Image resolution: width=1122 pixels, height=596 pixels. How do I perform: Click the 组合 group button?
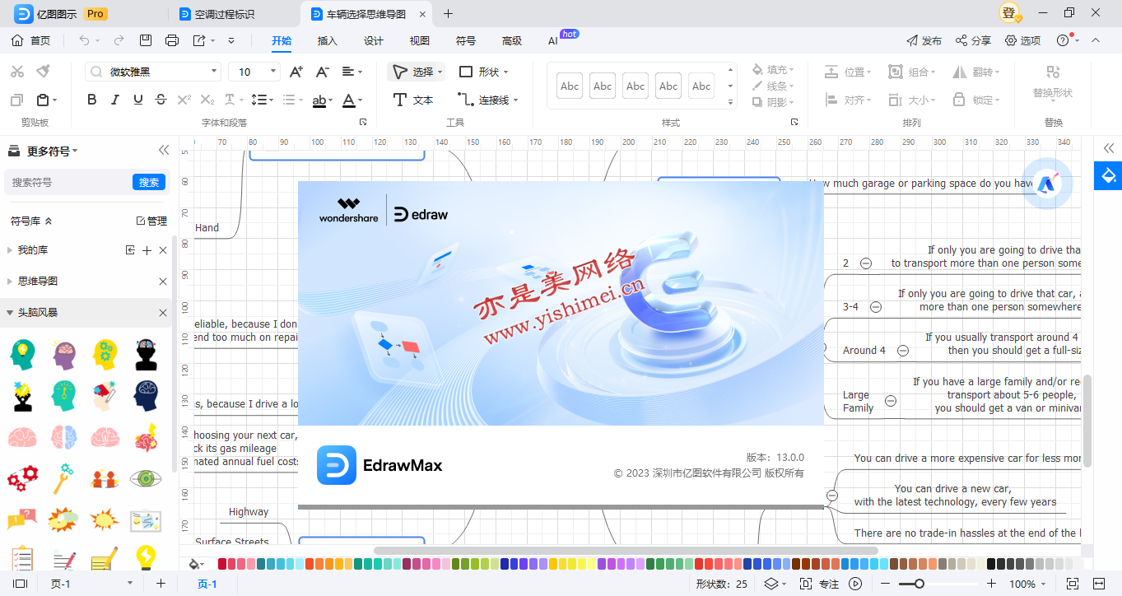(912, 72)
